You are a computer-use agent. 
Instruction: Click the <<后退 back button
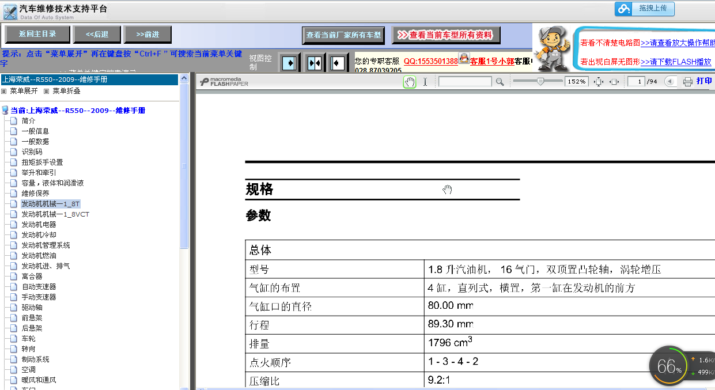[x=97, y=34]
